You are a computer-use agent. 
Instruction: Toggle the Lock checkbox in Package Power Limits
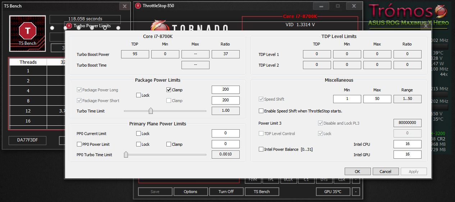pos(138,95)
